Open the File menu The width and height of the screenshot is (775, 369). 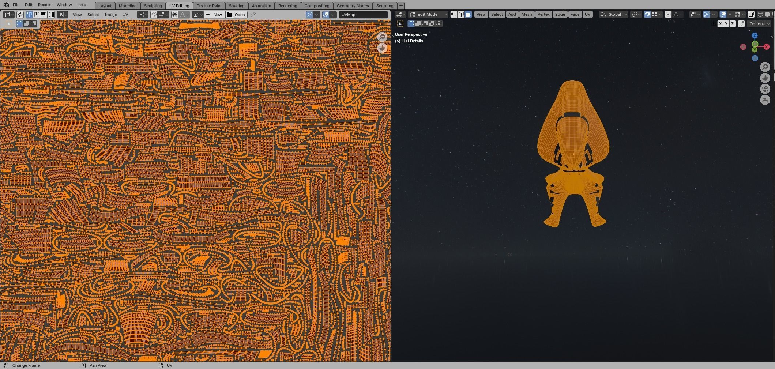16,5
